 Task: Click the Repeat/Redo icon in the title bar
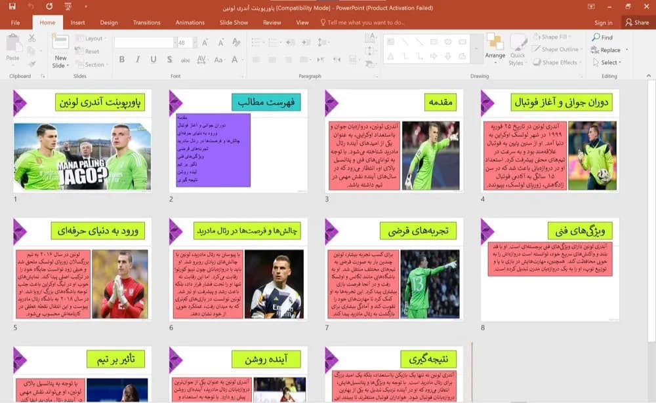pyautogui.click(x=49, y=7)
